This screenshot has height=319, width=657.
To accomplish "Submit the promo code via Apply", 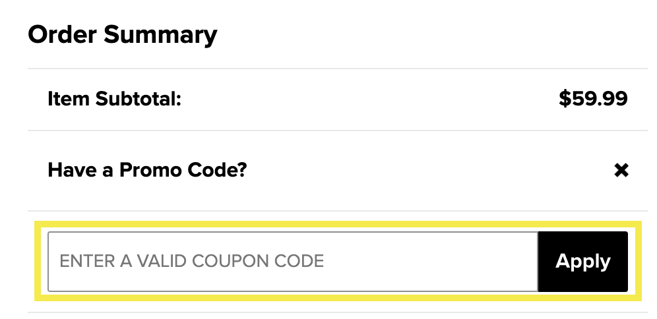I will coord(583,262).
